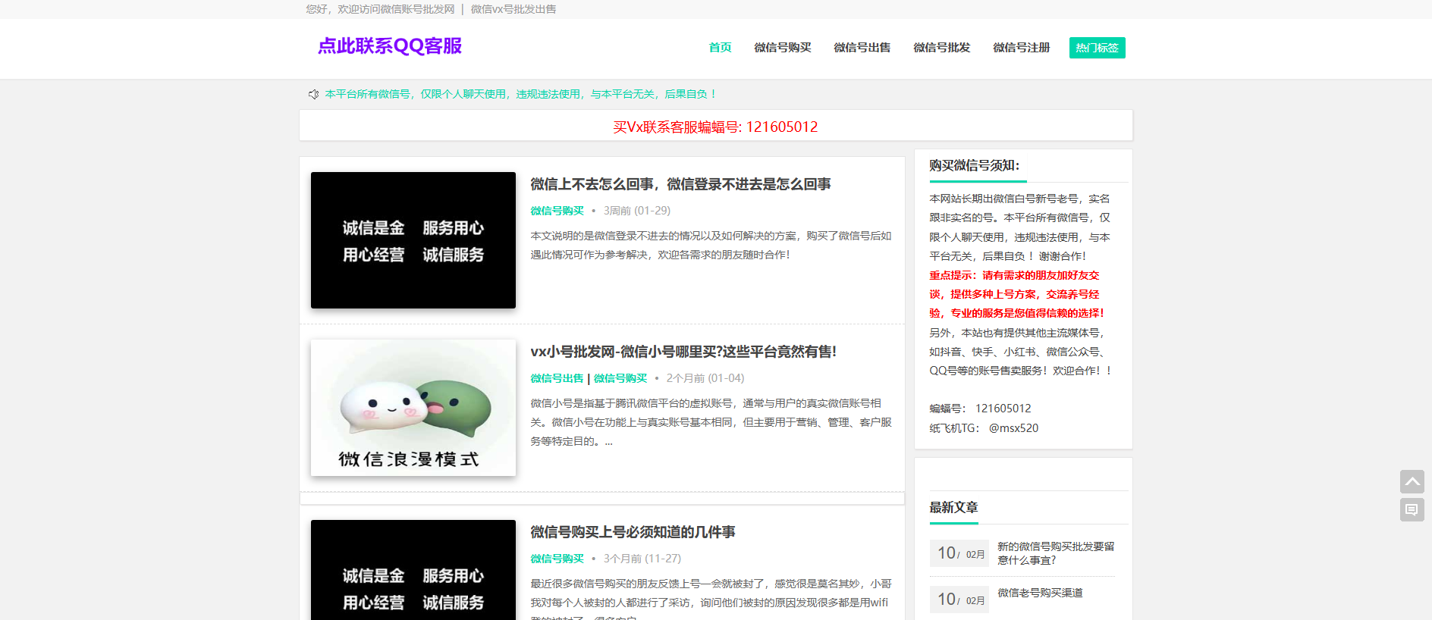The image size is (1432, 620).
Task: Open the 首页 navigation item
Action: pos(720,48)
